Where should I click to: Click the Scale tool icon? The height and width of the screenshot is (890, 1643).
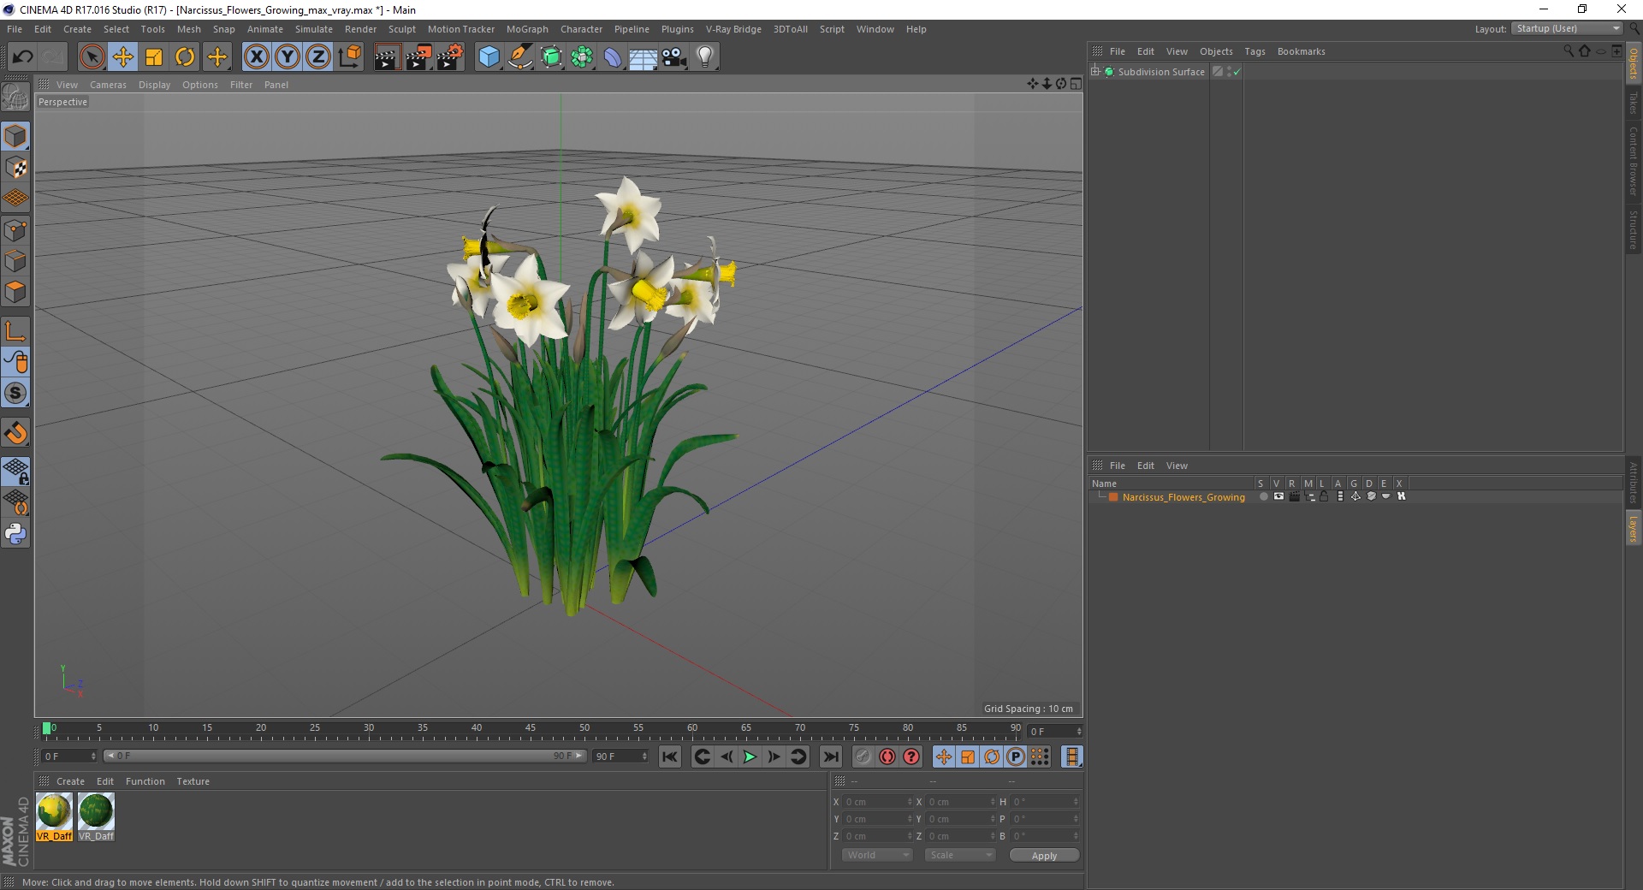pyautogui.click(x=154, y=57)
